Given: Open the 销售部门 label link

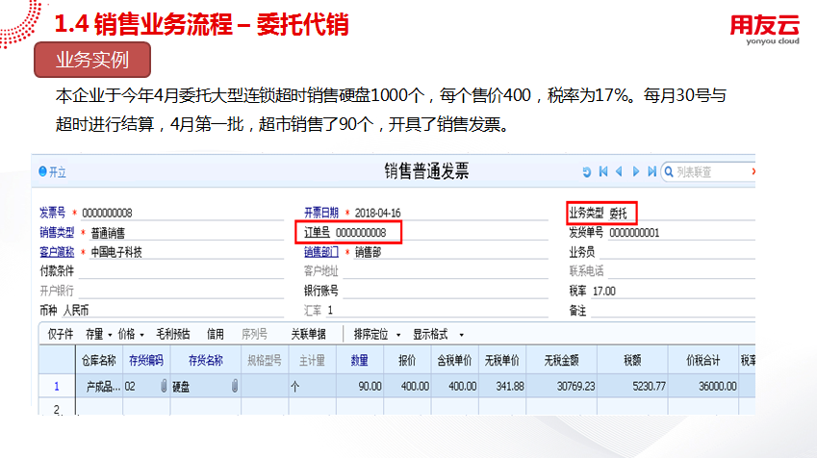Looking at the screenshot, I should pyautogui.click(x=321, y=252).
